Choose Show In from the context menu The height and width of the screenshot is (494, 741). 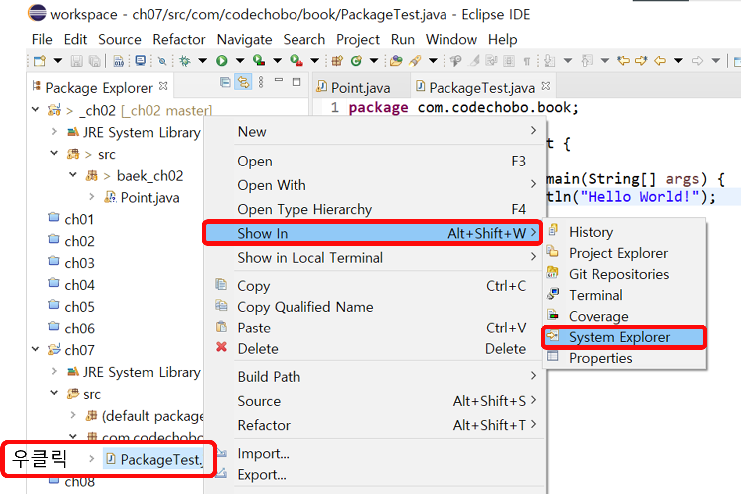pos(372,233)
